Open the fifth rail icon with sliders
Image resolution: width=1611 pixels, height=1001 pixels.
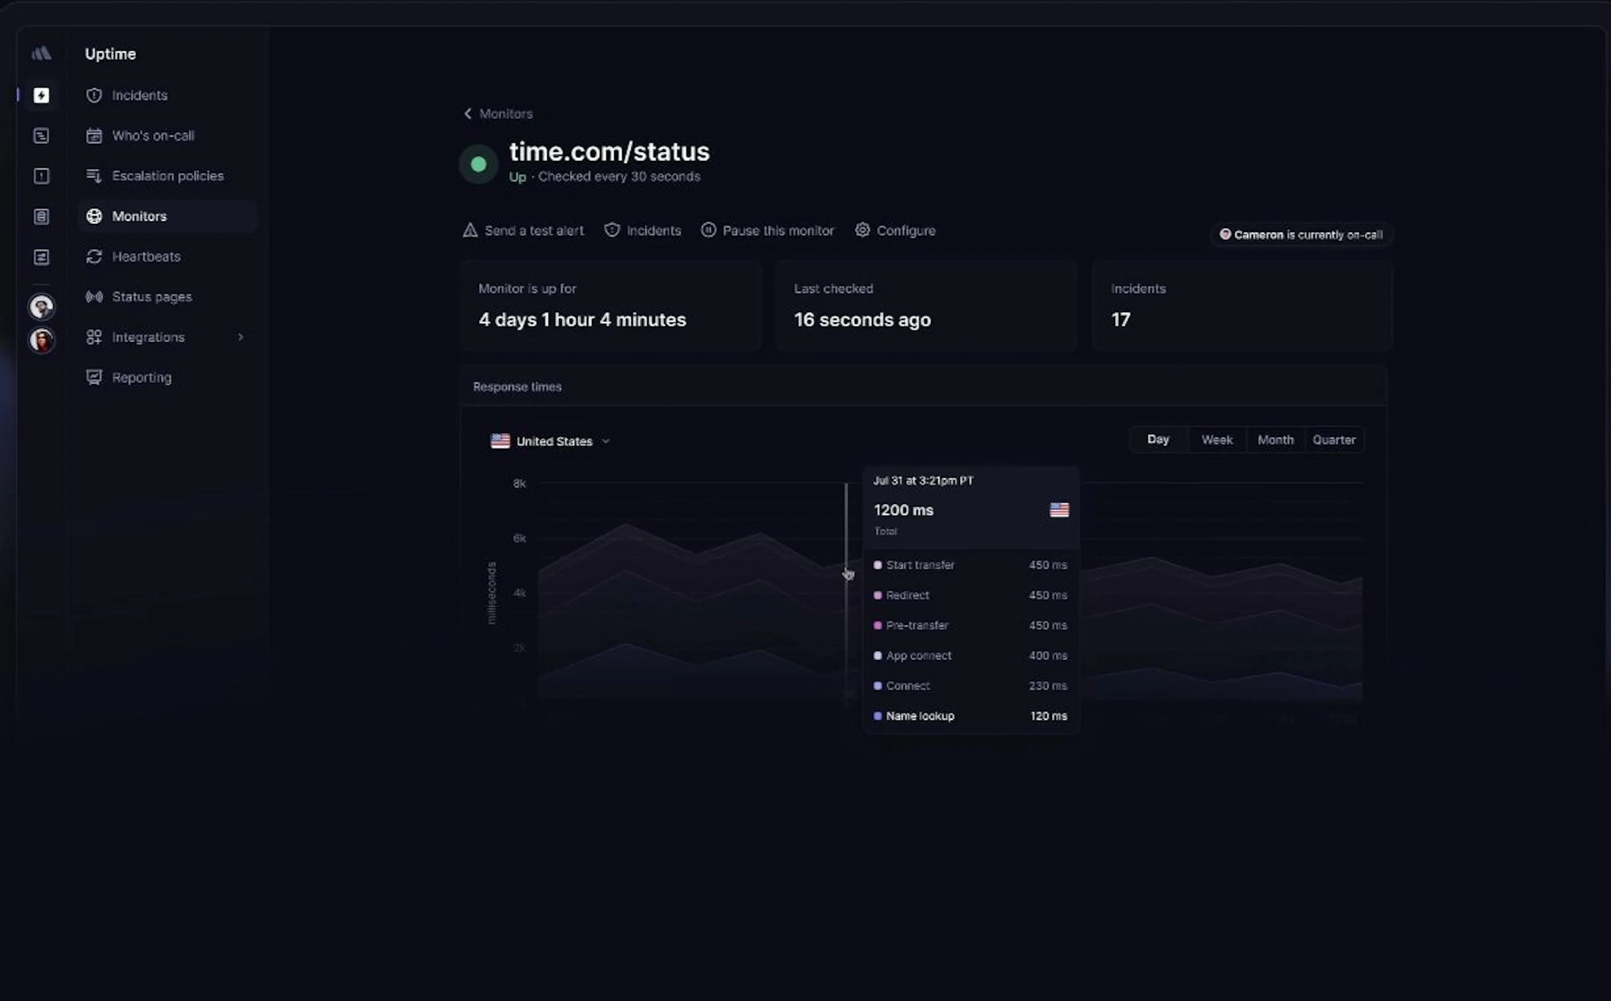[x=41, y=257]
